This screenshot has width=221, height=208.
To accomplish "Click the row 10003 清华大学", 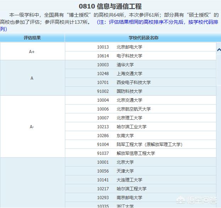I will pyautogui.click(x=140, y=64).
